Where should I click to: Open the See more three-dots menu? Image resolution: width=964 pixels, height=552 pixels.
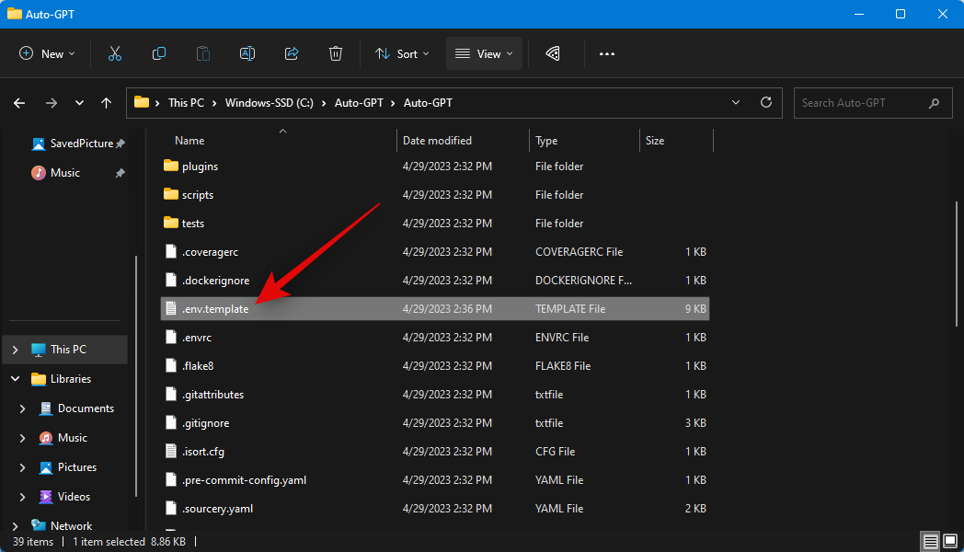pos(607,53)
